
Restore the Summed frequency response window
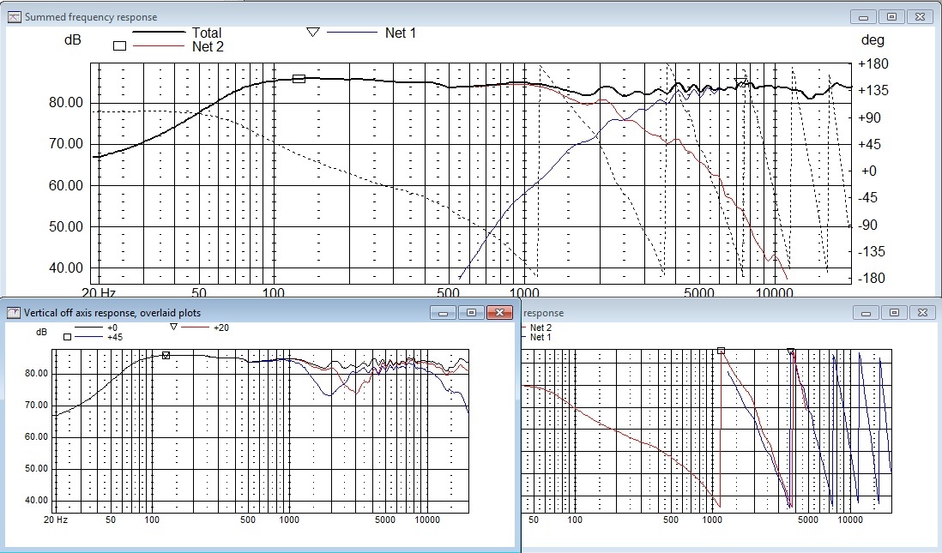click(891, 17)
